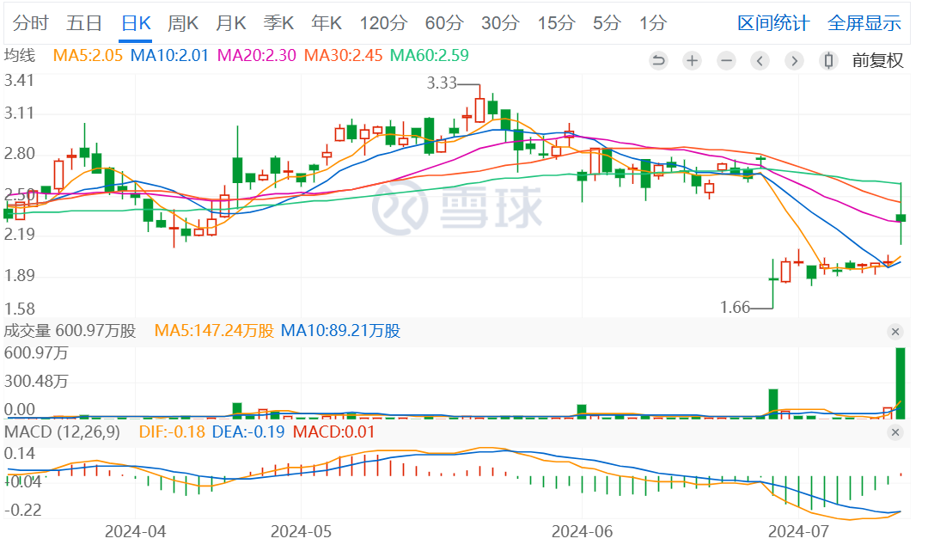Click volume MA5:147.24万股 label
The height and width of the screenshot is (557, 928).
[214, 331]
